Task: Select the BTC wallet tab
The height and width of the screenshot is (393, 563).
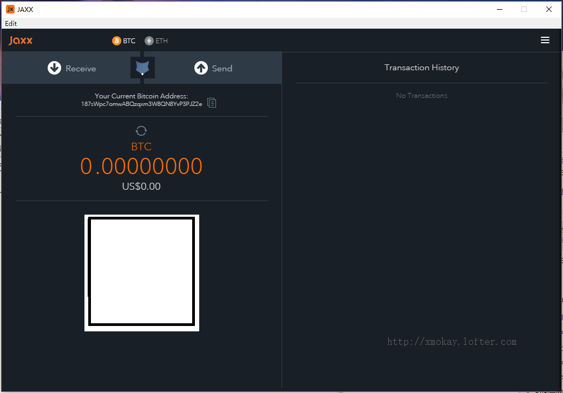Action: point(124,41)
